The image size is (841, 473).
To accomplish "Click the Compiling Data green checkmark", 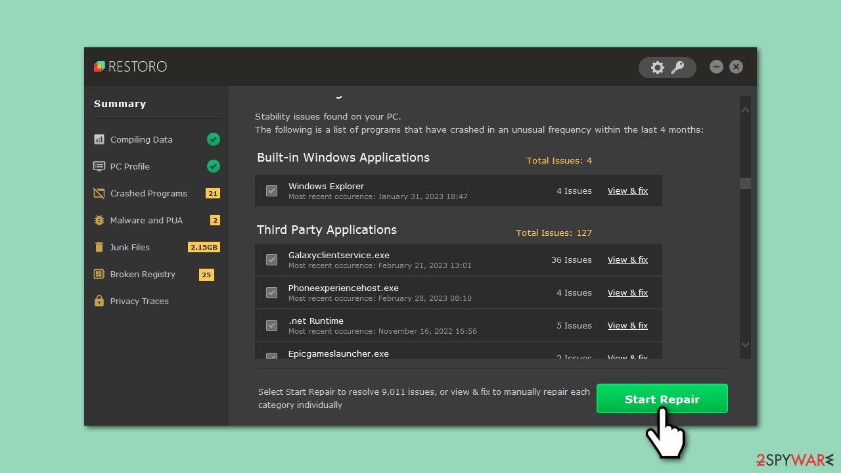I will click(x=214, y=139).
